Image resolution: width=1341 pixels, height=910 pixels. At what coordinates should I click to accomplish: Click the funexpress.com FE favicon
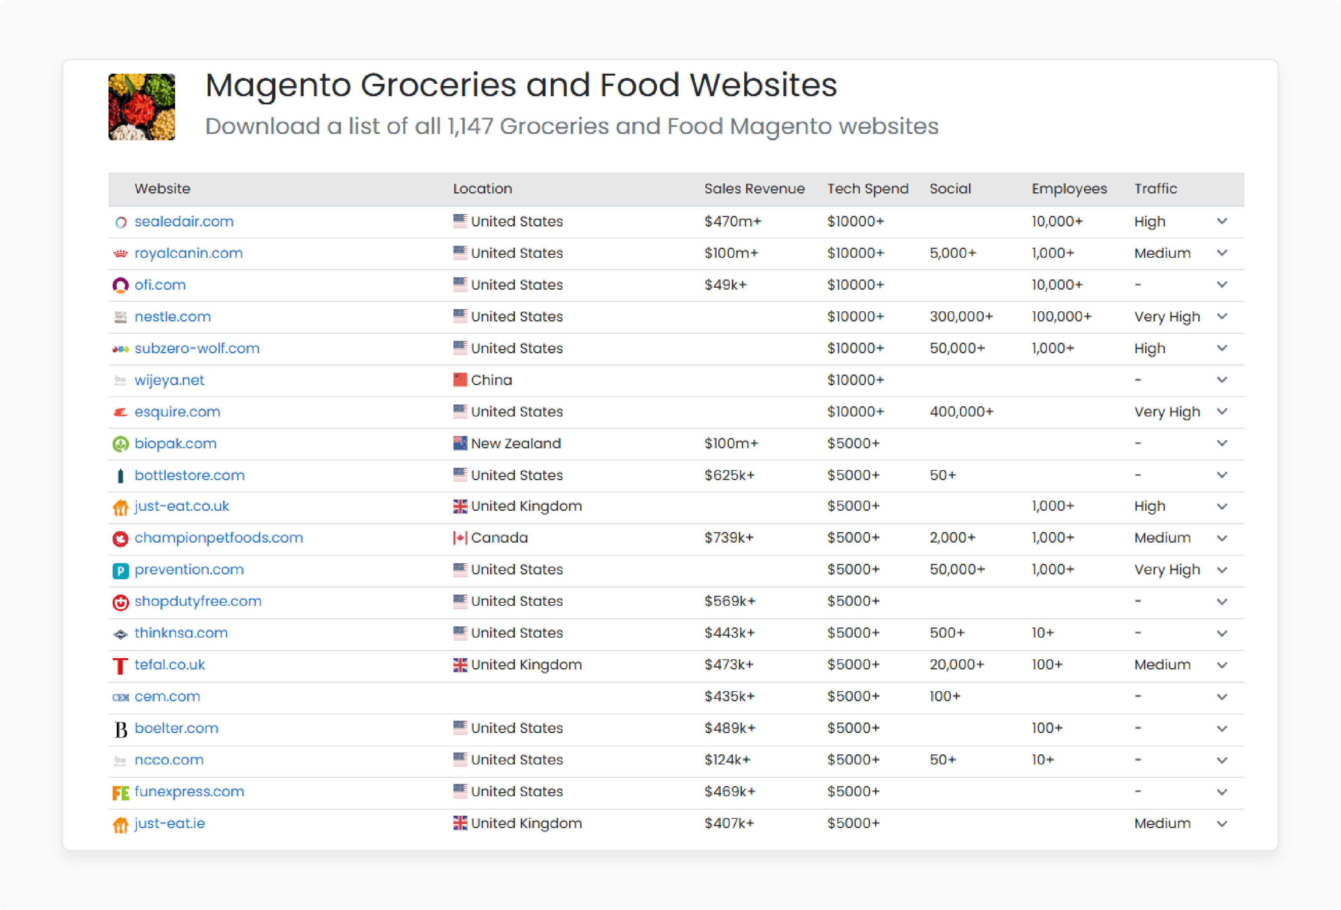point(120,793)
